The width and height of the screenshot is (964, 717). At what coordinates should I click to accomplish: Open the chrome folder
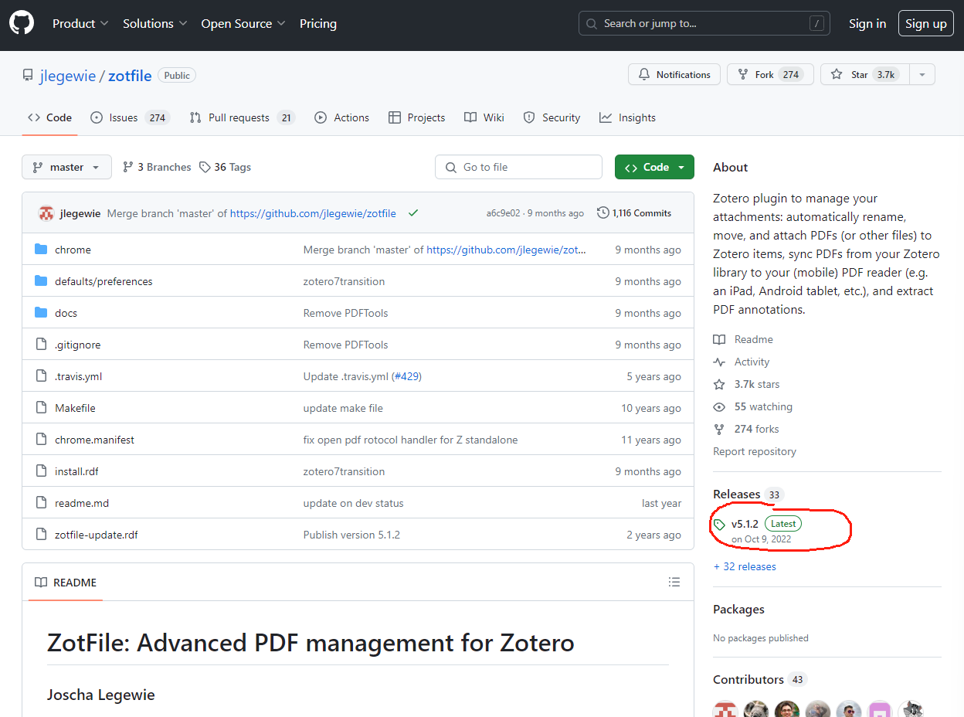[x=73, y=250]
